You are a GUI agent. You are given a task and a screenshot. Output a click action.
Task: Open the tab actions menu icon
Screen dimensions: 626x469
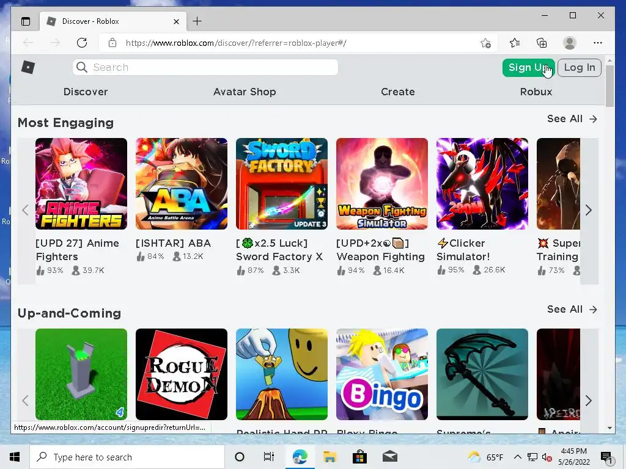26,21
